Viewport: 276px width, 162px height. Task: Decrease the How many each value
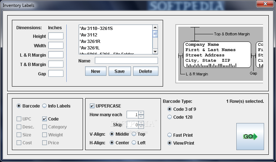tap(141, 117)
